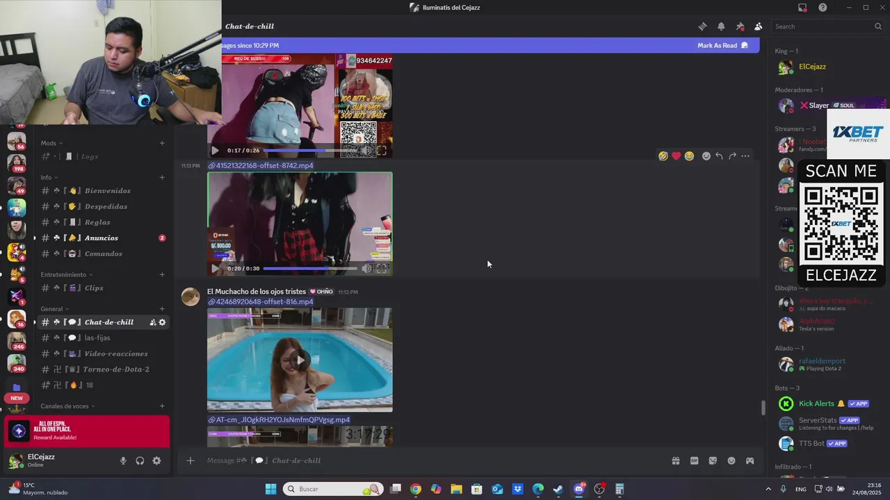React with the rolling laughing emoji
The width and height of the screenshot is (890, 500).
663,156
